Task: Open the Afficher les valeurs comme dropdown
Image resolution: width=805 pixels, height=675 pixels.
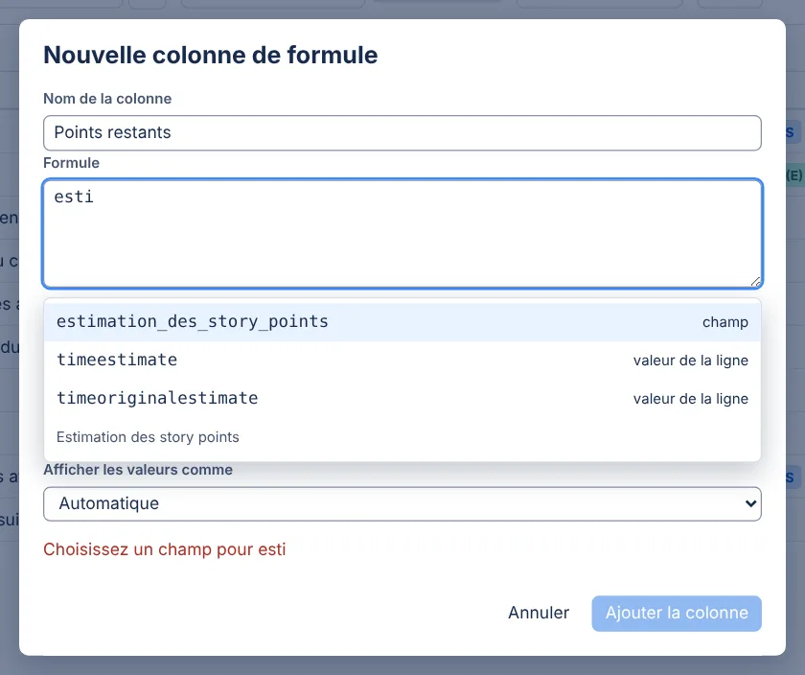Action: click(402, 504)
